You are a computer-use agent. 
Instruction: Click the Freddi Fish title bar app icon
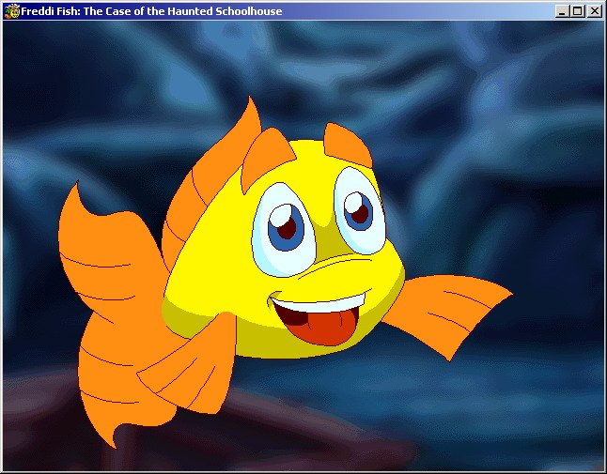tap(11, 11)
